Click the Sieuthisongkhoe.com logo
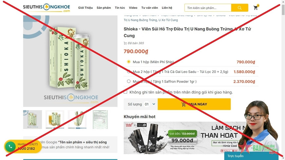 click(47, 8)
